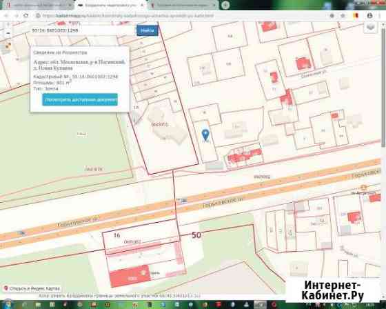
Task: Open a new browser tab with plus
Action: click(x=225, y=5)
